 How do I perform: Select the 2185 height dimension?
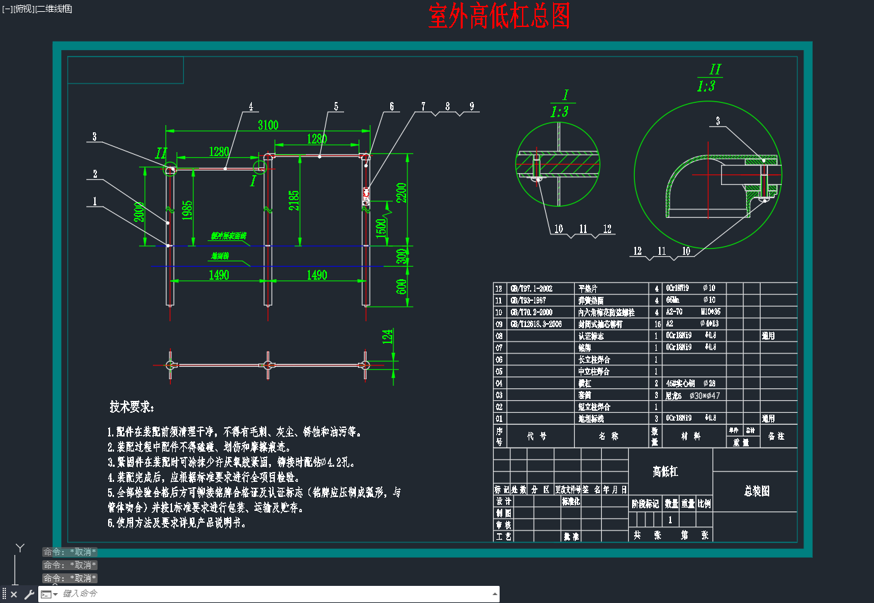pos(293,200)
